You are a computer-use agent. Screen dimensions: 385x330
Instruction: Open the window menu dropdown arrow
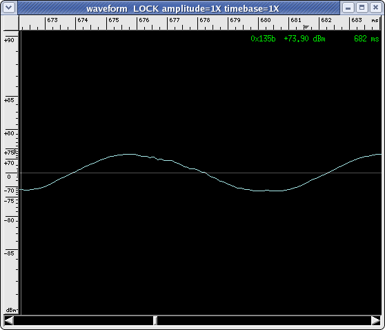(x=9, y=8)
